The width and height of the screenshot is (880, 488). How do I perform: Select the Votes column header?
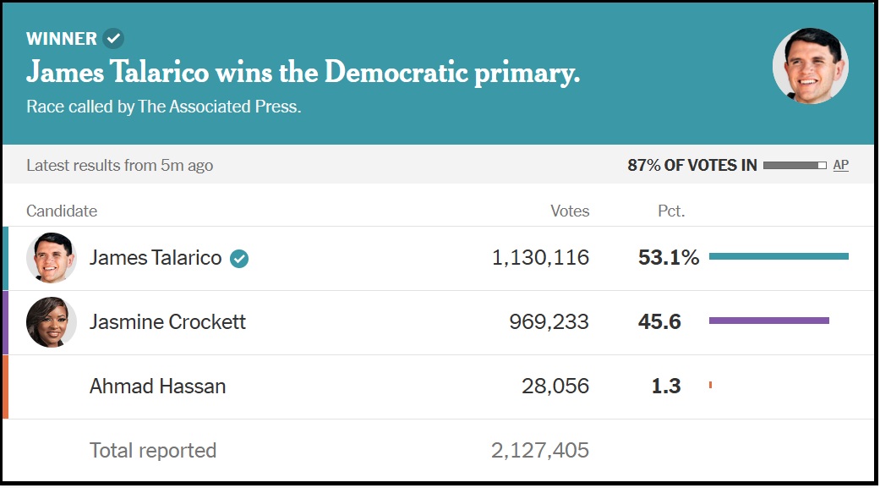tap(570, 211)
